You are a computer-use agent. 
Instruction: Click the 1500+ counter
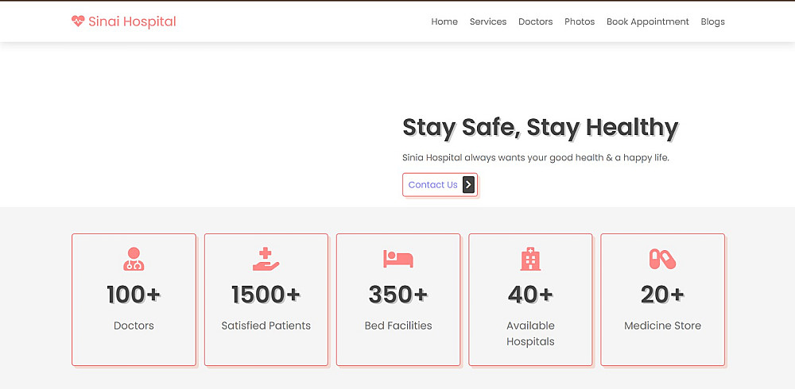tap(266, 295)
